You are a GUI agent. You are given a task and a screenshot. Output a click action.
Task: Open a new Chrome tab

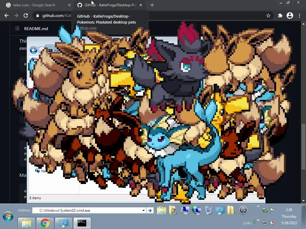point(152,5)
